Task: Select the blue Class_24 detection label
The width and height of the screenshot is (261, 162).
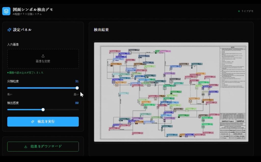Action: 176,66
